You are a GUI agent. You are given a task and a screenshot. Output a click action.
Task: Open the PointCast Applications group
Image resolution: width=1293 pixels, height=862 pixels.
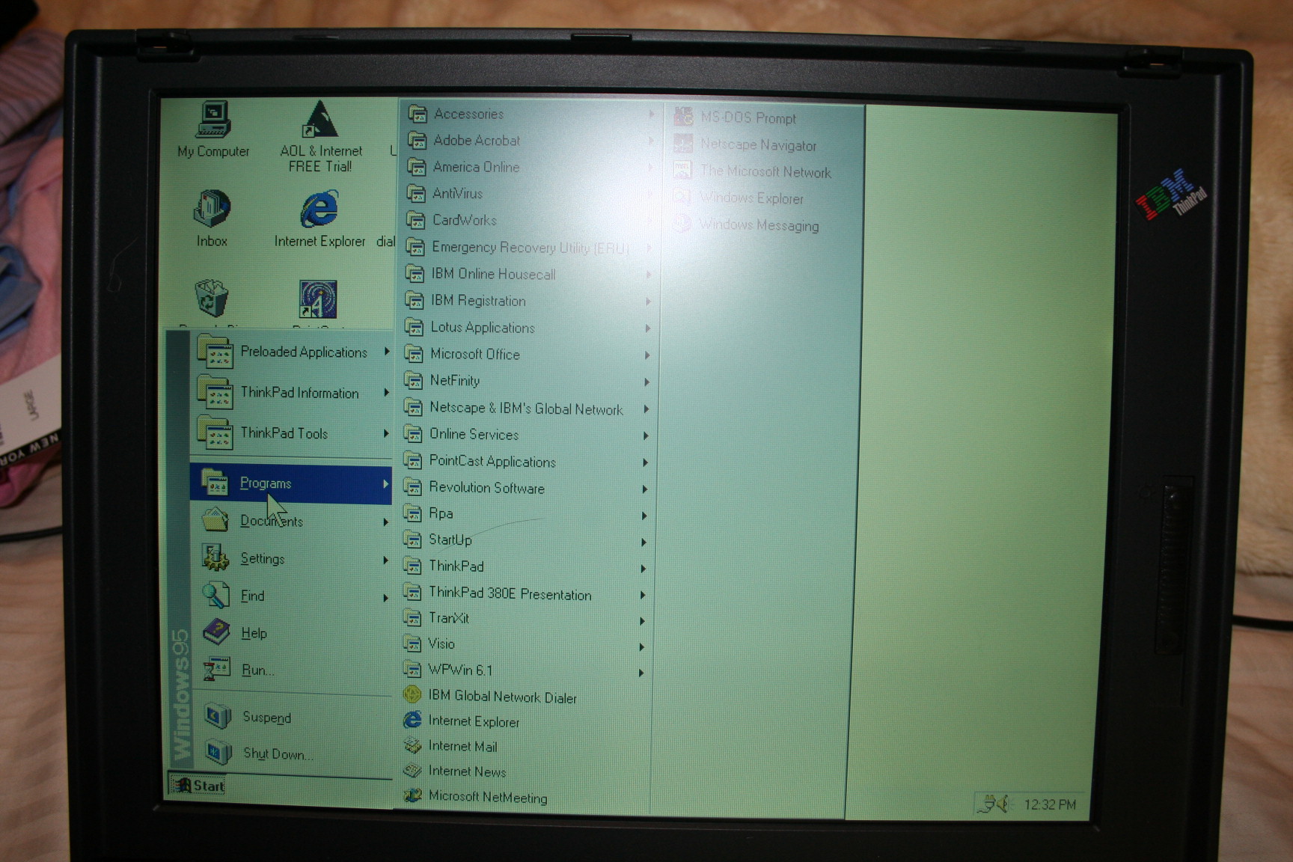click(526, 461)
